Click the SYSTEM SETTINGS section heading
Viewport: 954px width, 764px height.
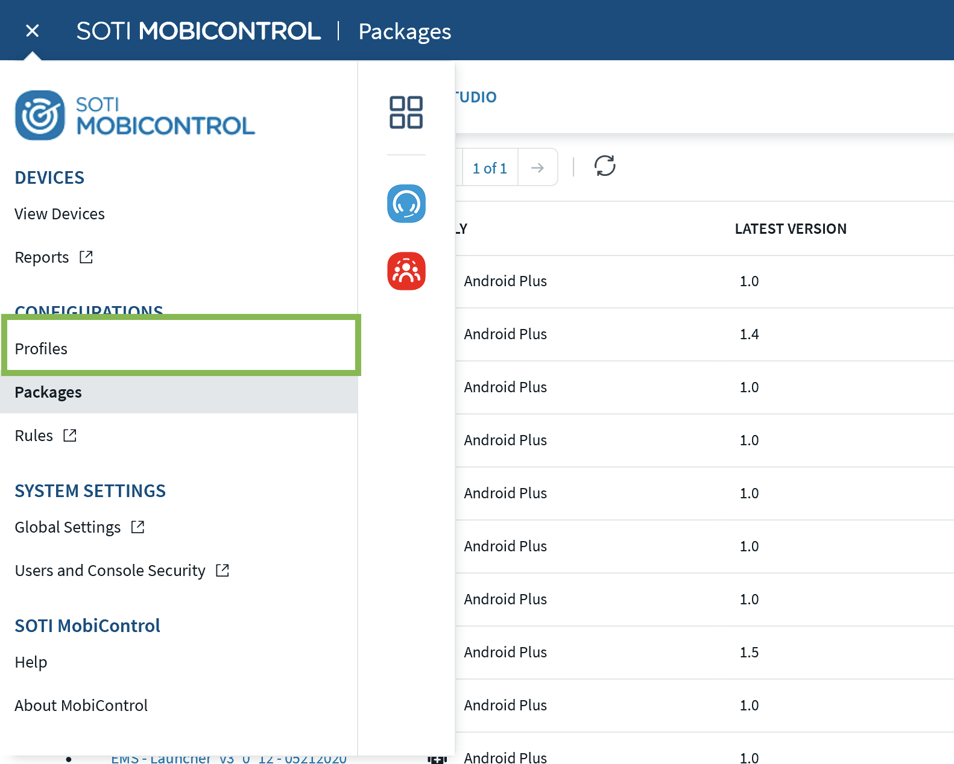(x=90, y=491)
